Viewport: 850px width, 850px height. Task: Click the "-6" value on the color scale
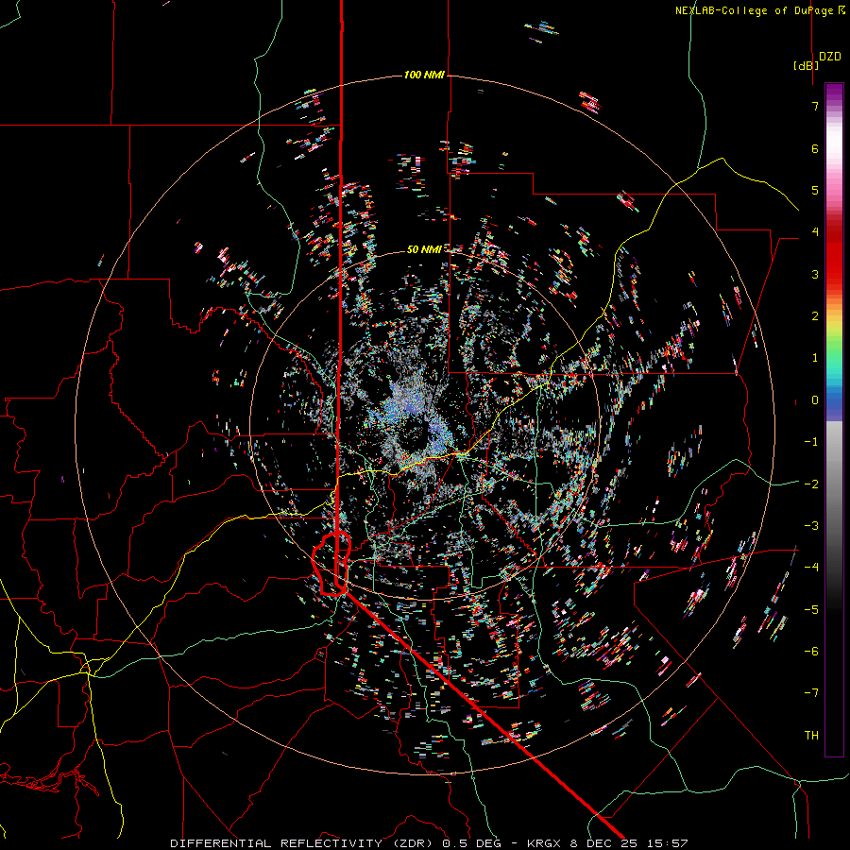pyautogui.click(x=811, y=652)
